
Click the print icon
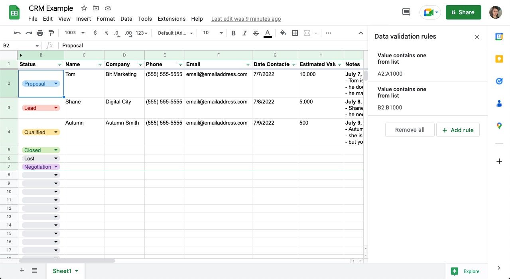(40, 33)
